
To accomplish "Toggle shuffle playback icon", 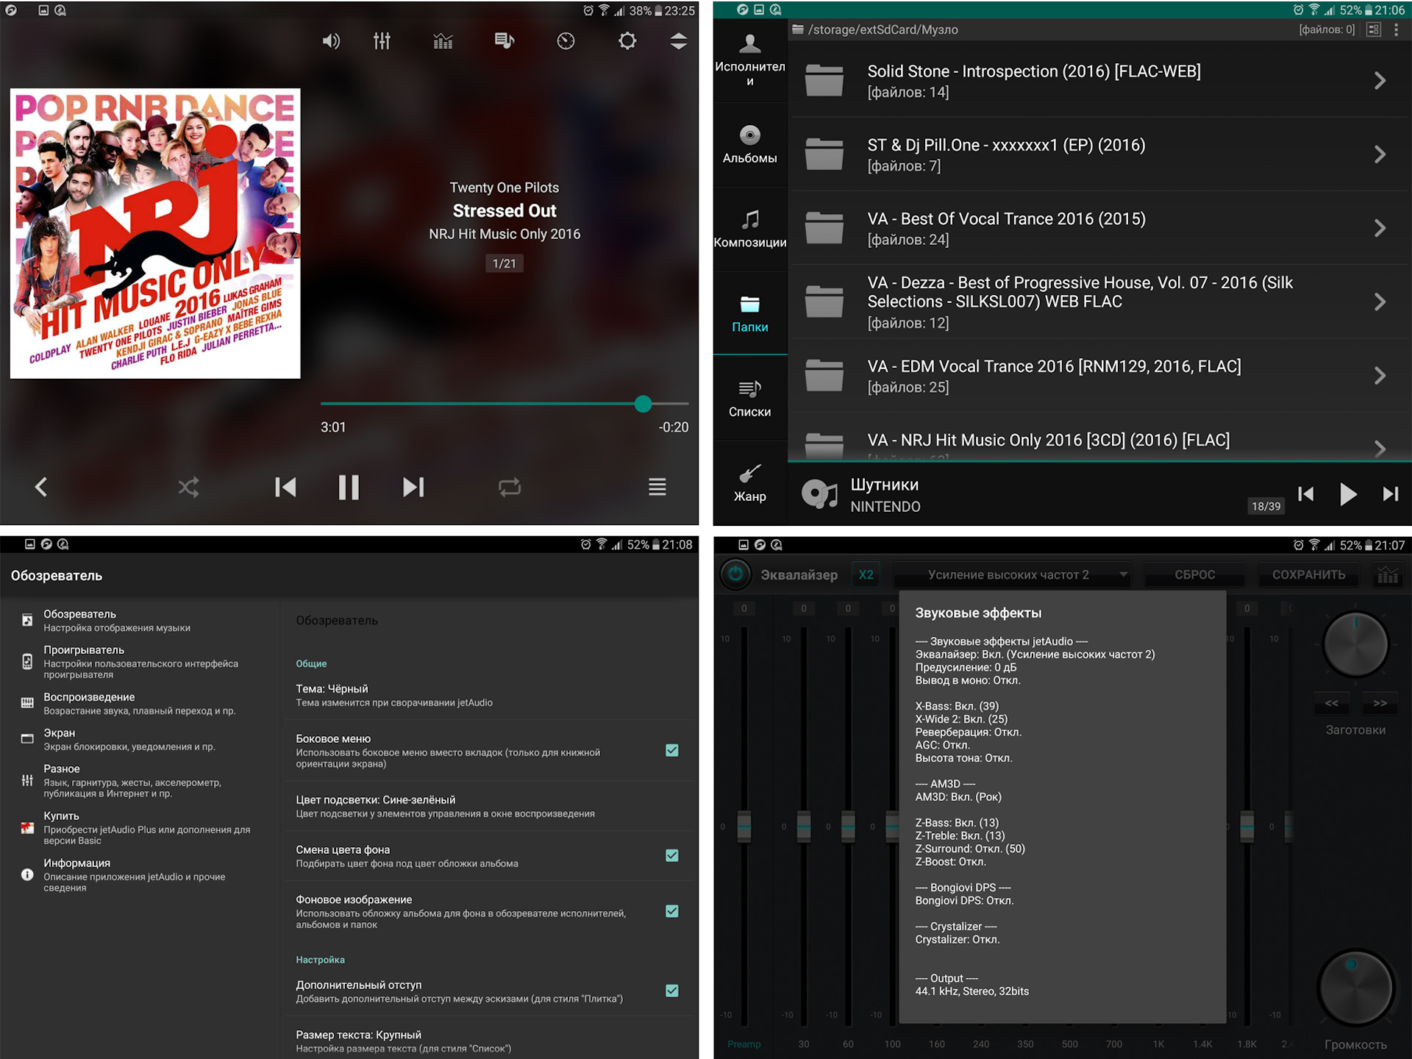I will click(x=188, y=487).
